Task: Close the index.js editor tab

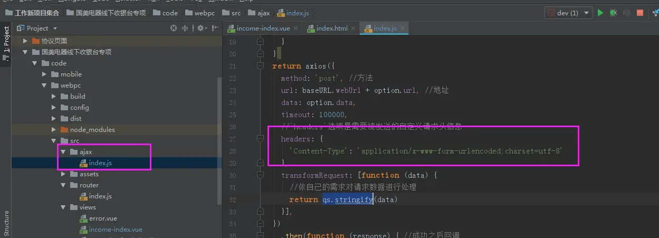Action: 402,28
